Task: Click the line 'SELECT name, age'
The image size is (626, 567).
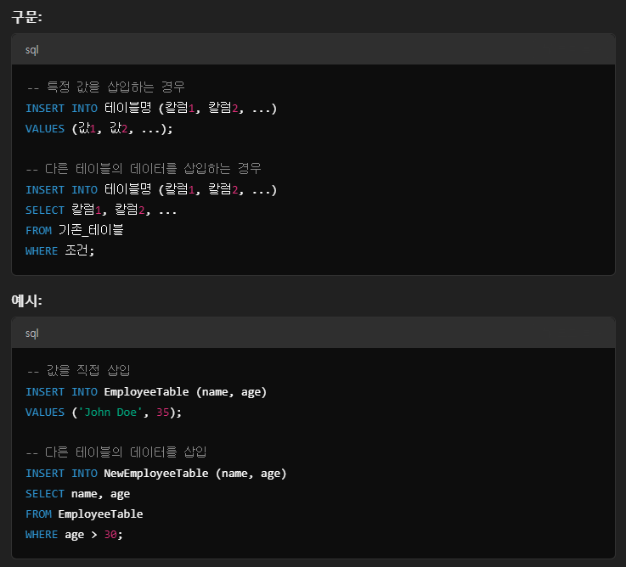Action: point(78,494)
